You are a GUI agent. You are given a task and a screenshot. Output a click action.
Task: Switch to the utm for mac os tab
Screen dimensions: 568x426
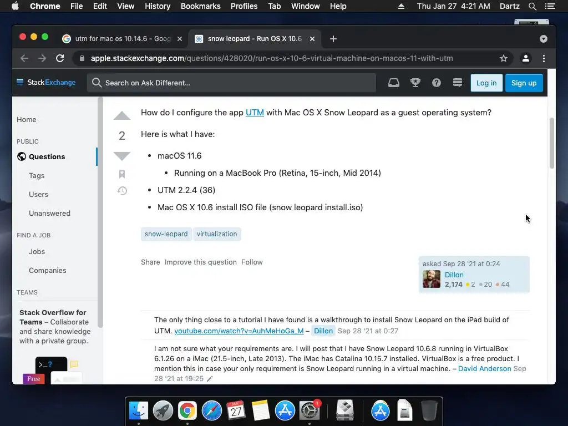click(x=123, y=39)
